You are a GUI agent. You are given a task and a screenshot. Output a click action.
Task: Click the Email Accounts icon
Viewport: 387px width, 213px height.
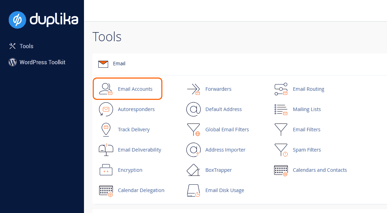[x=106, y=89]
